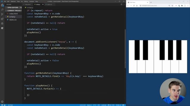Open the Terminal menu
Image resolution: width=190 pixels, height=106 pixels.
(x=31, y=1)
